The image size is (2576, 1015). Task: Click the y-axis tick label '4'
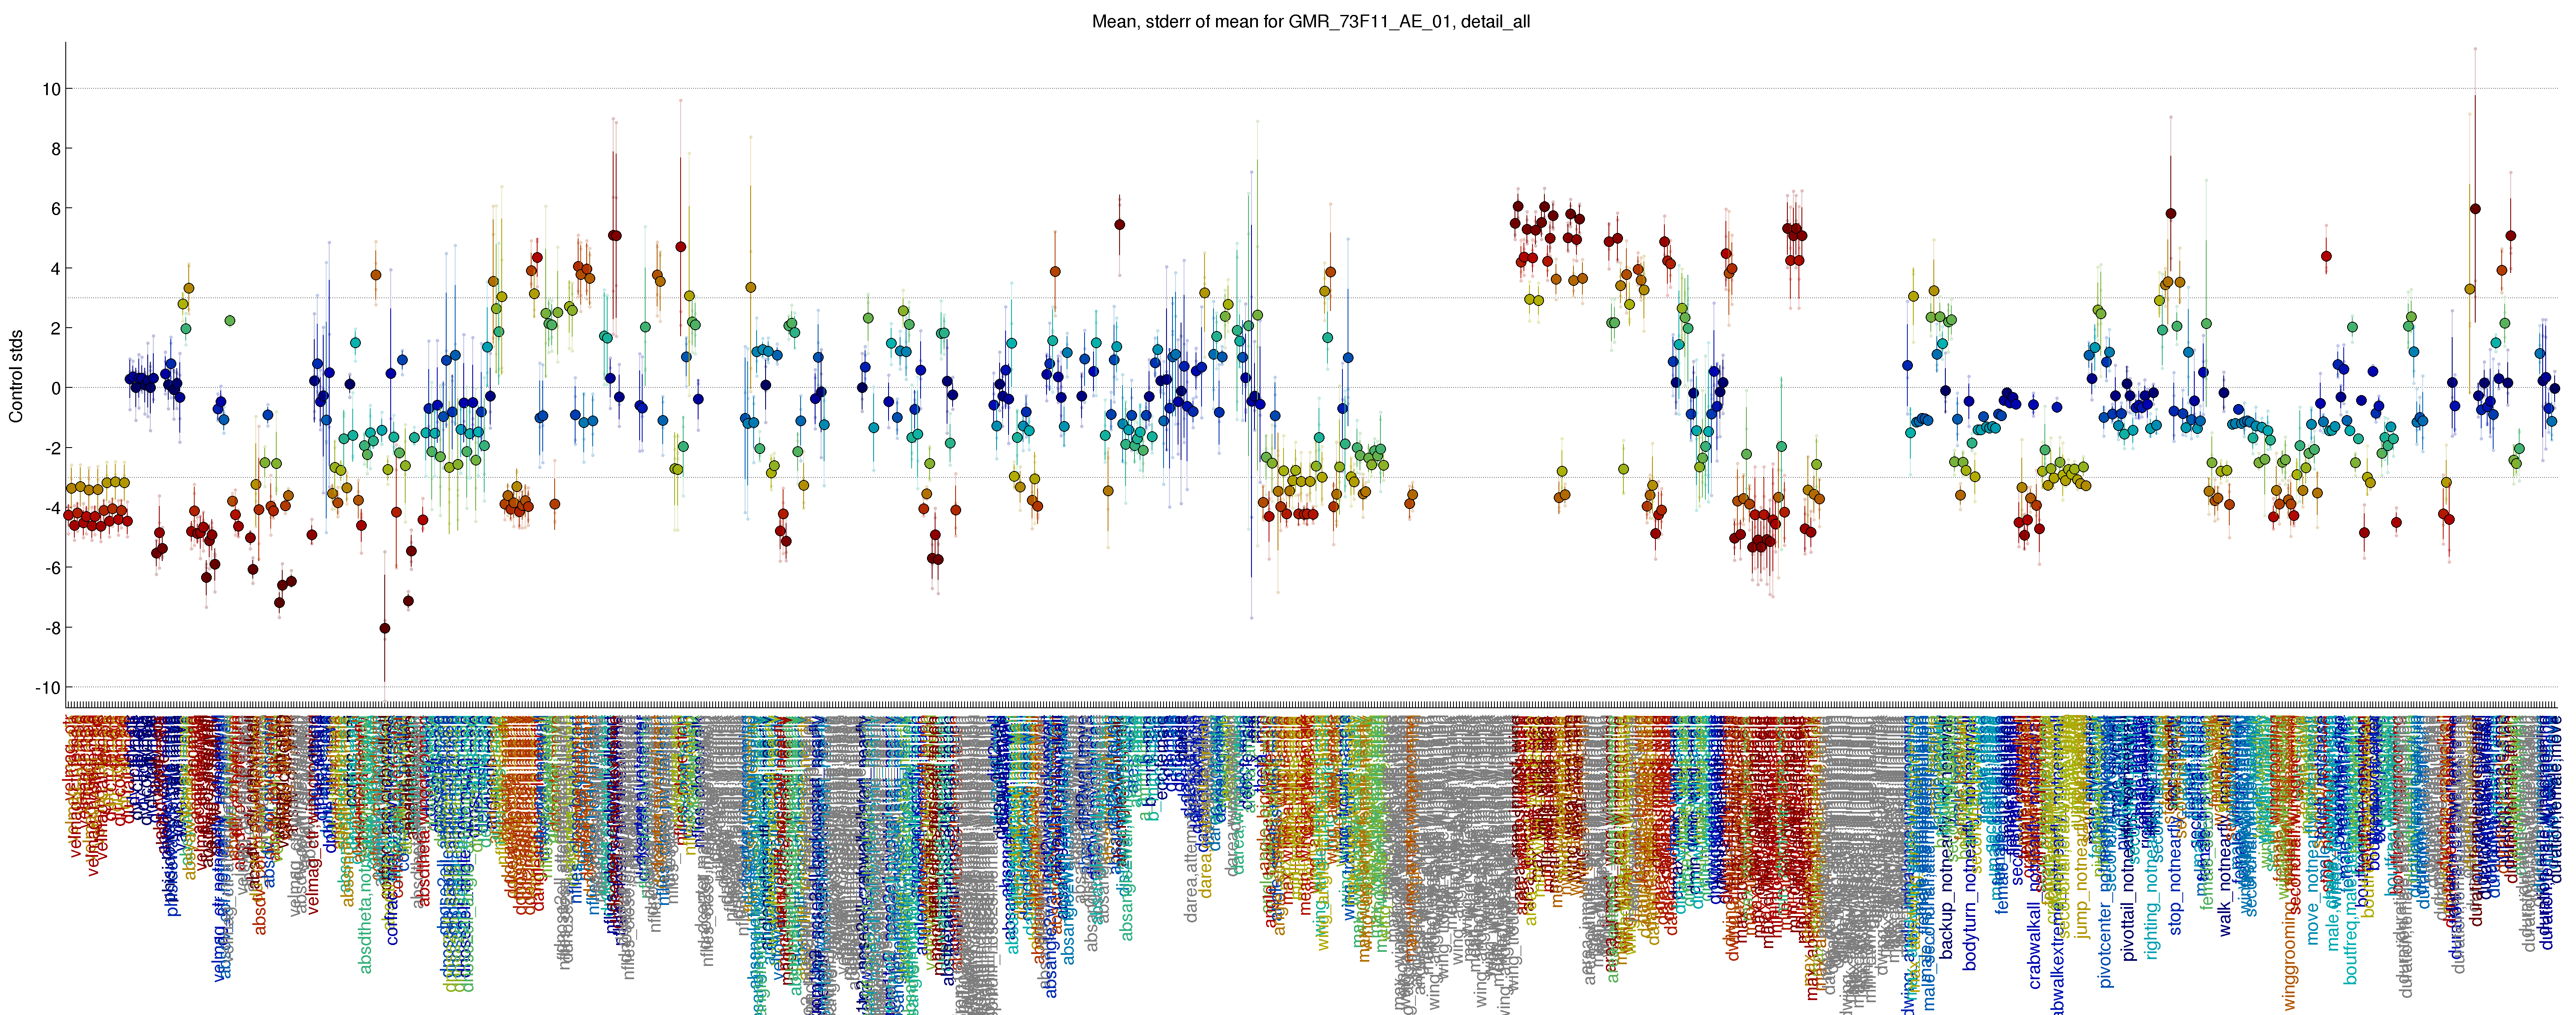click(x=55, y=269)
